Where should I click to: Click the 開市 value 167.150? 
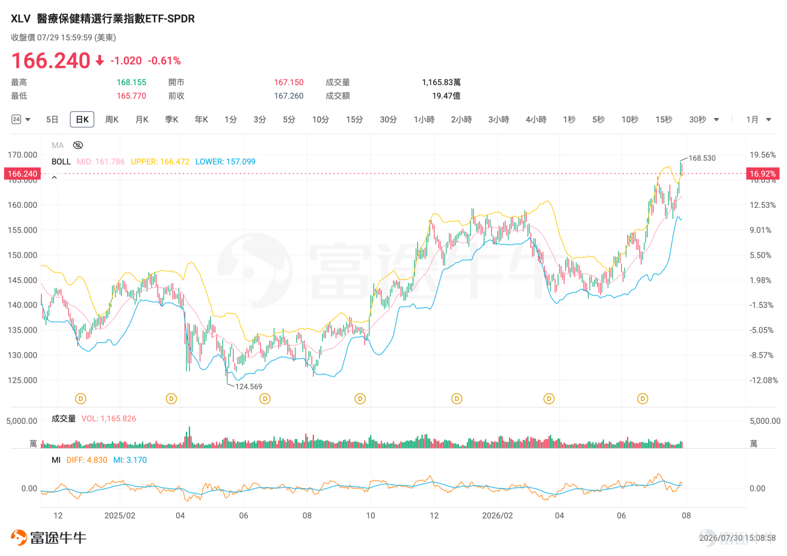pyautogui.click(x=289, y=83)
